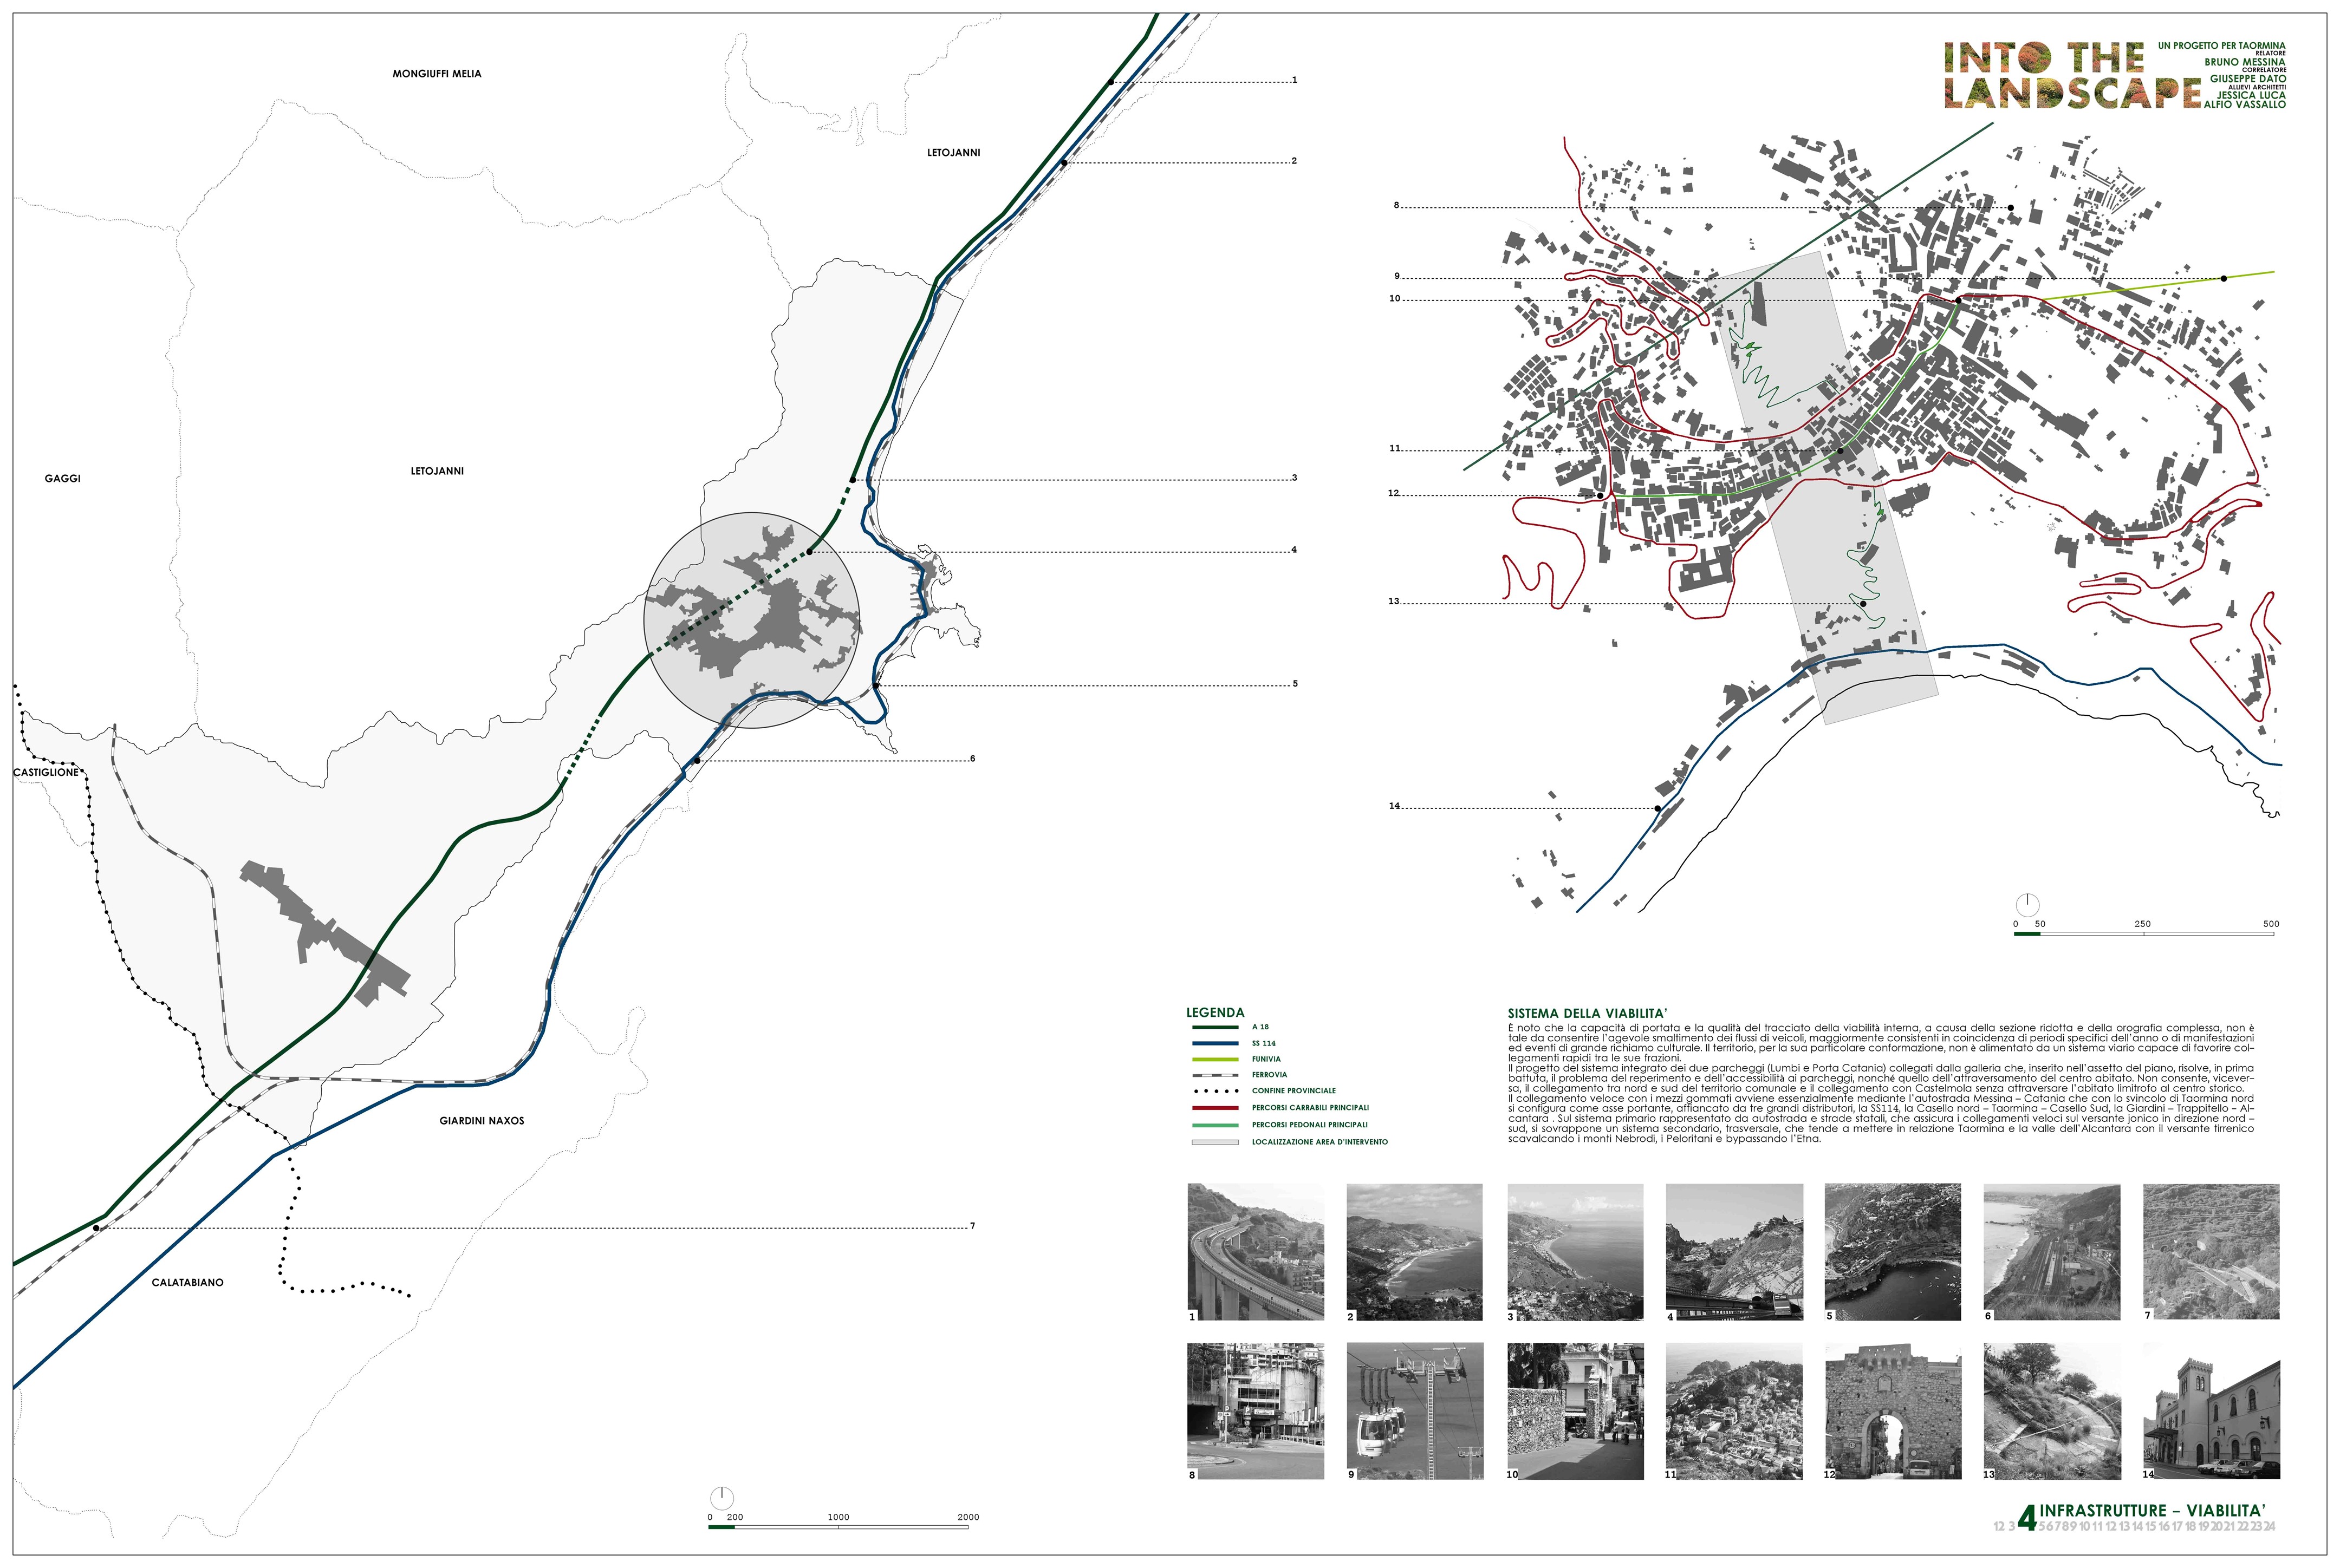The width and height of the screenshot is (2340, 1568).
Task: Open photo 9 of the cable car gondolas
Action: point(1415,1411)
